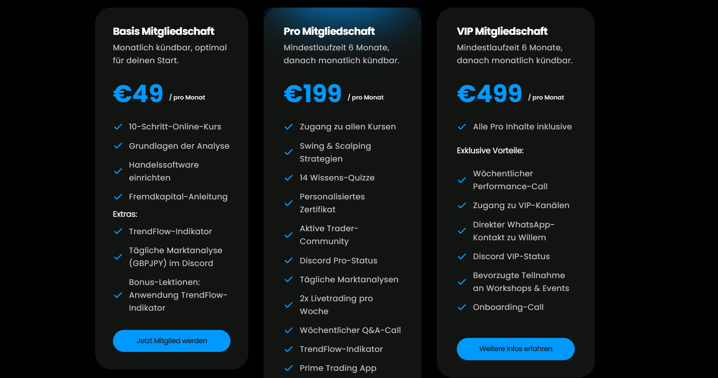Viewport: 718px width, 378px height.
Task: Click checkmark next to 'Prime Trading App'
Action: (x=288, y=368)
